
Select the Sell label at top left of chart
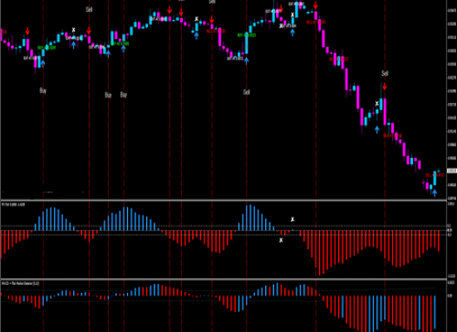89,9
